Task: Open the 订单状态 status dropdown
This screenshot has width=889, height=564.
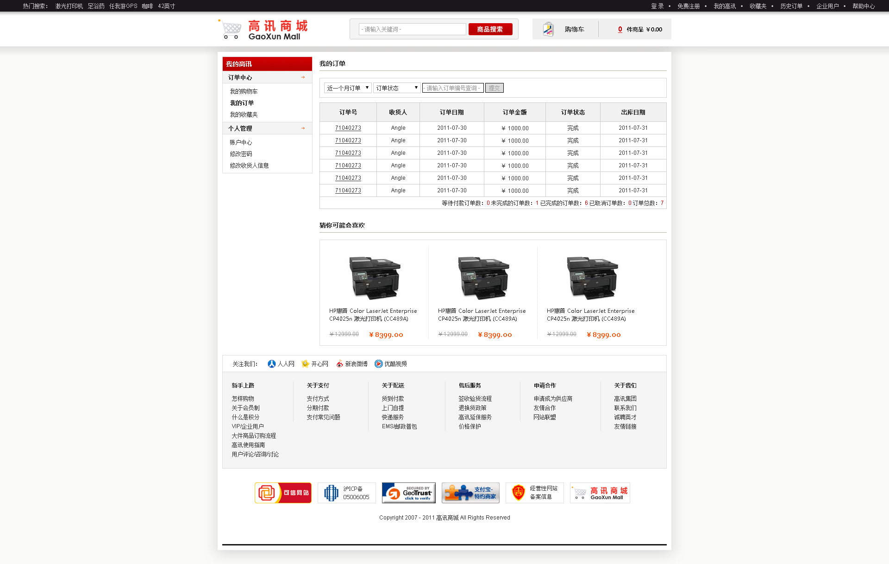Action: pyautogui.click(x=397, y=88)
